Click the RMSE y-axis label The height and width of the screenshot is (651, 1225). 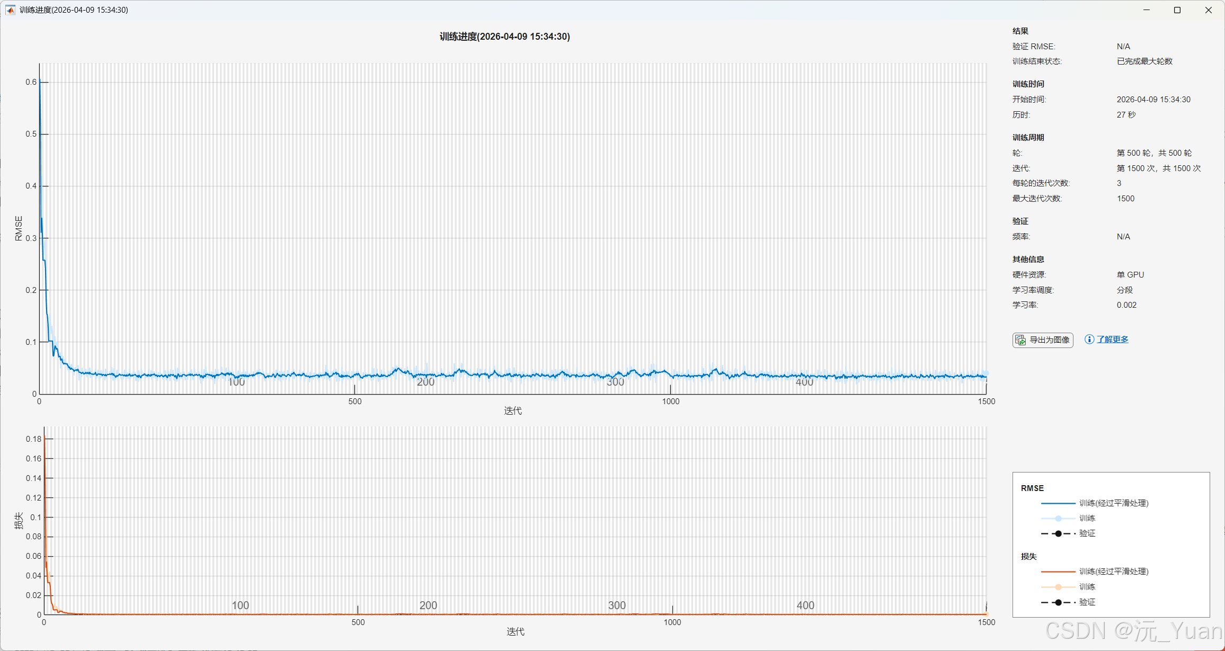(19, 228)
